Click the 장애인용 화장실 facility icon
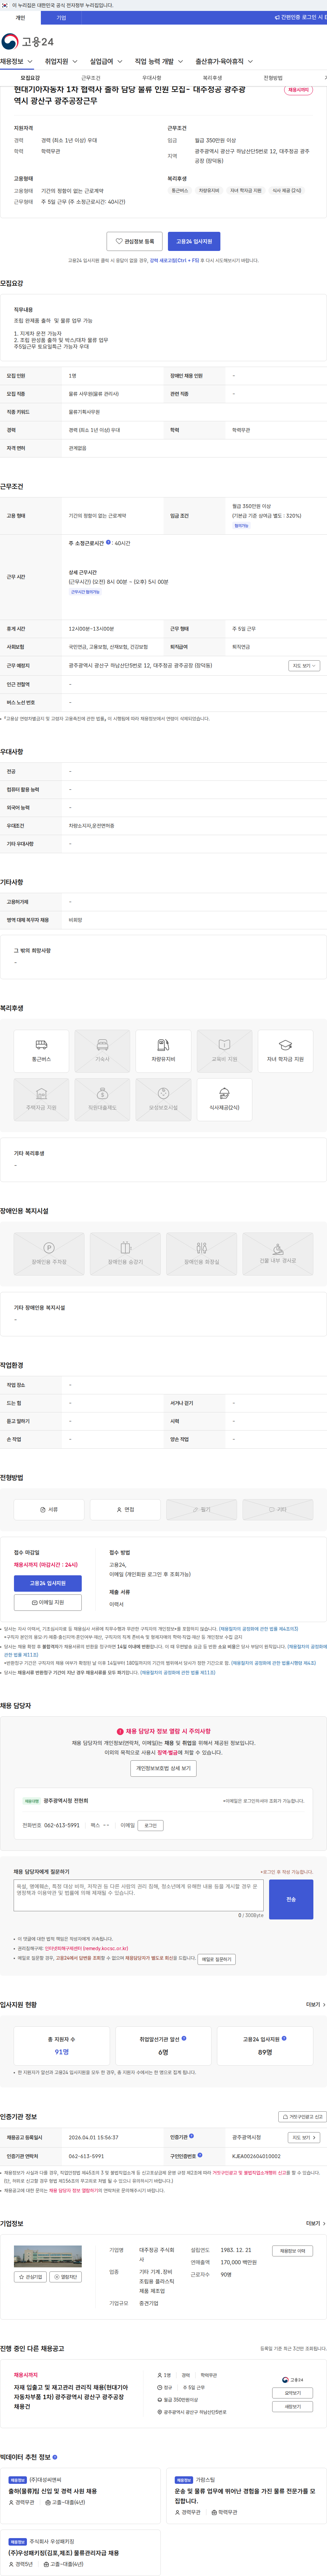This screenshot has width=327, height=2576. [201, 1254]
